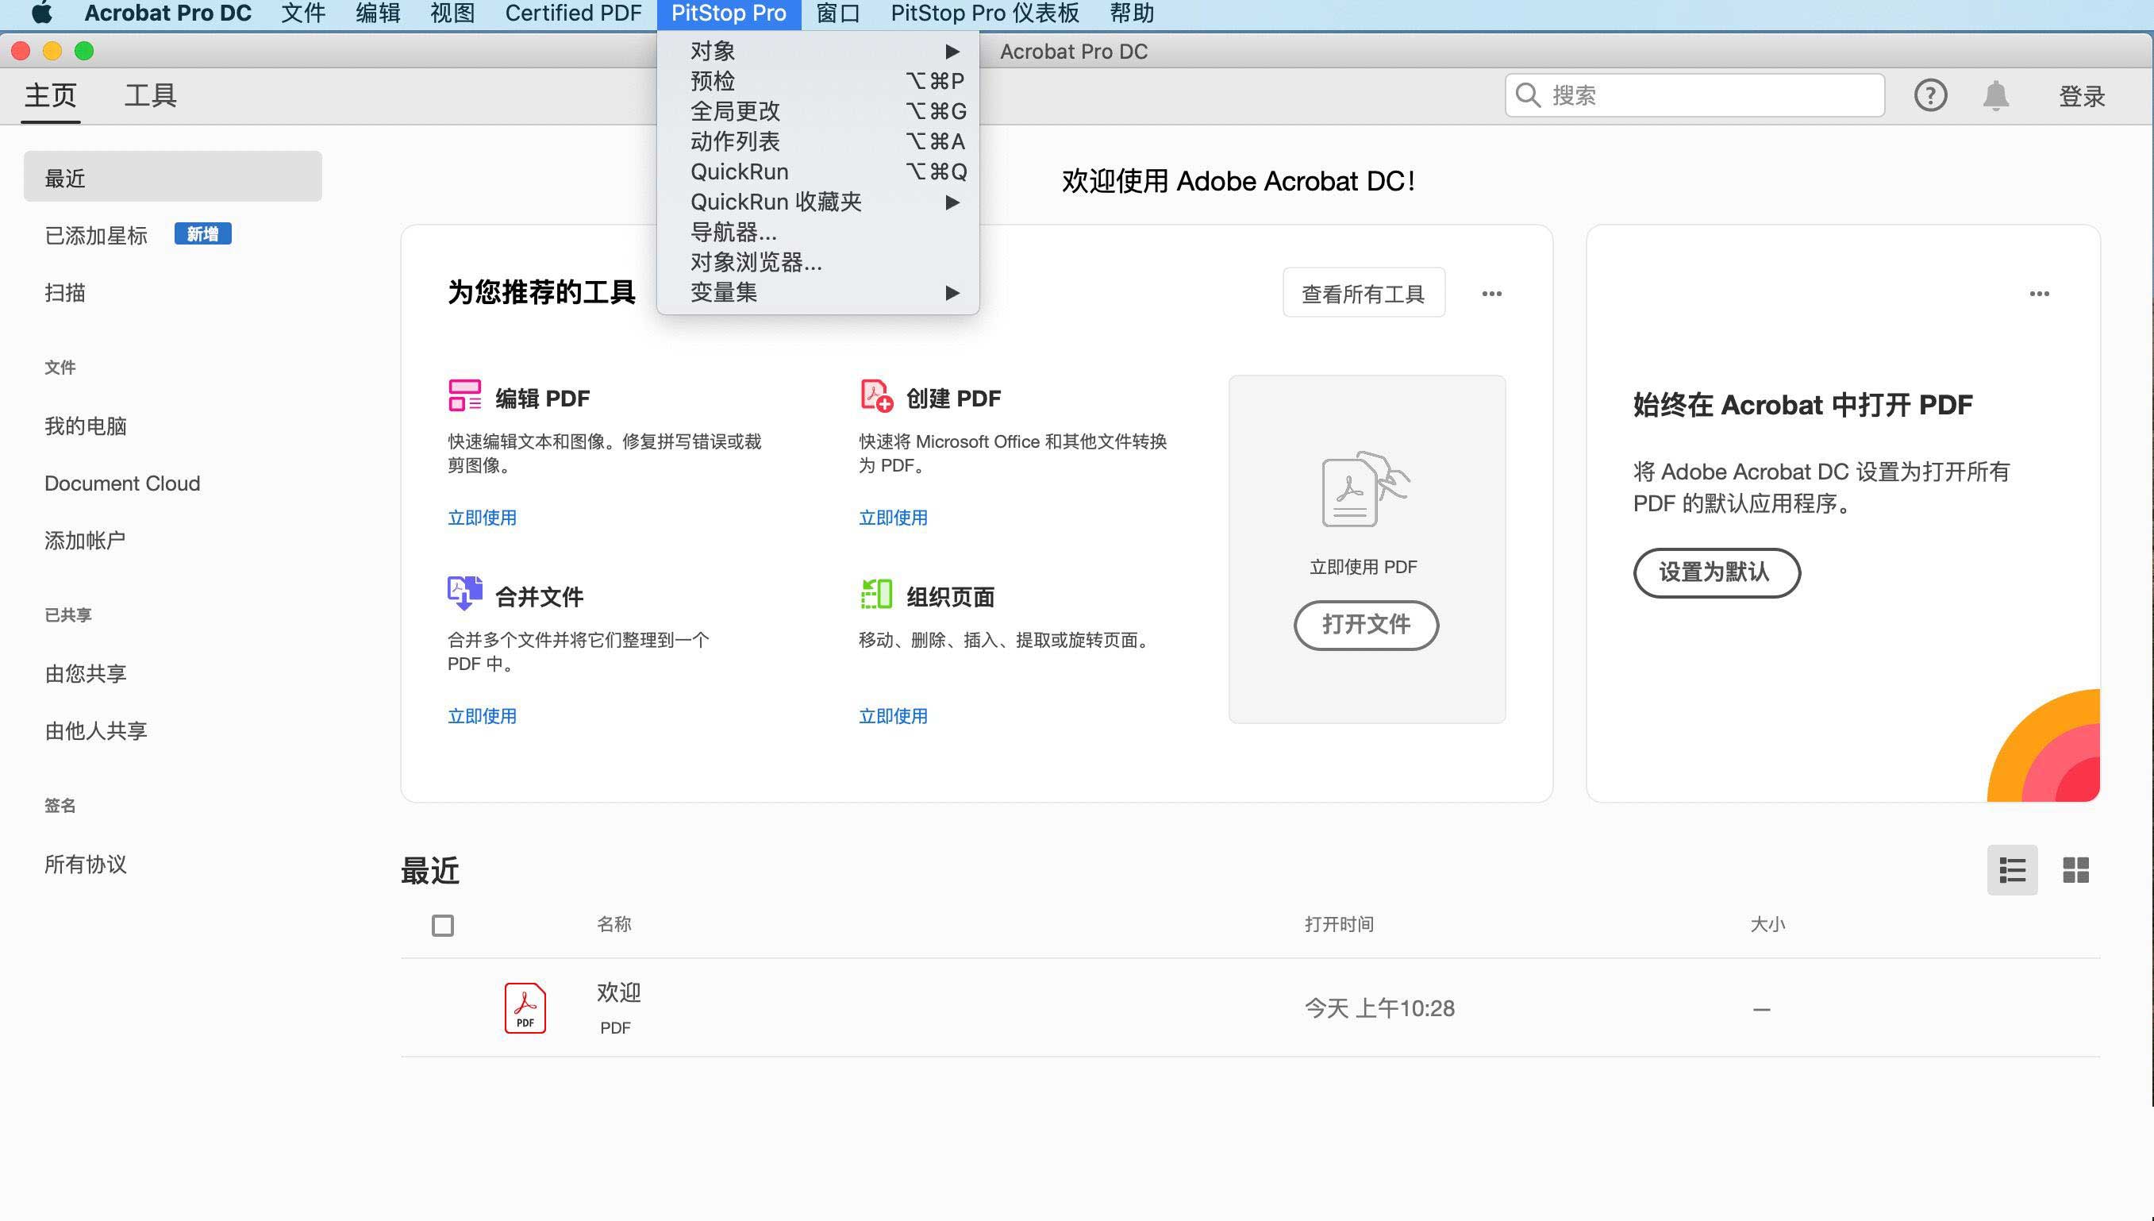Expand the 变量集 submenu
Viewport: 2154px width, 1221px height.
click(x=818, y=293)
